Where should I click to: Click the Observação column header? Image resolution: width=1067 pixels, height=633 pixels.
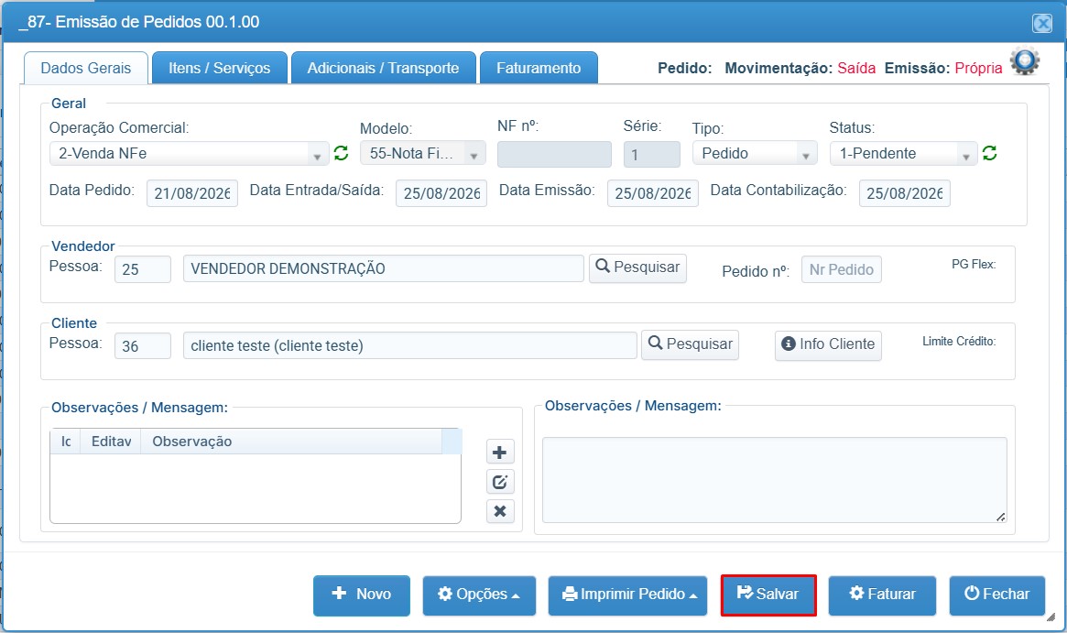[x=291, y=442]
